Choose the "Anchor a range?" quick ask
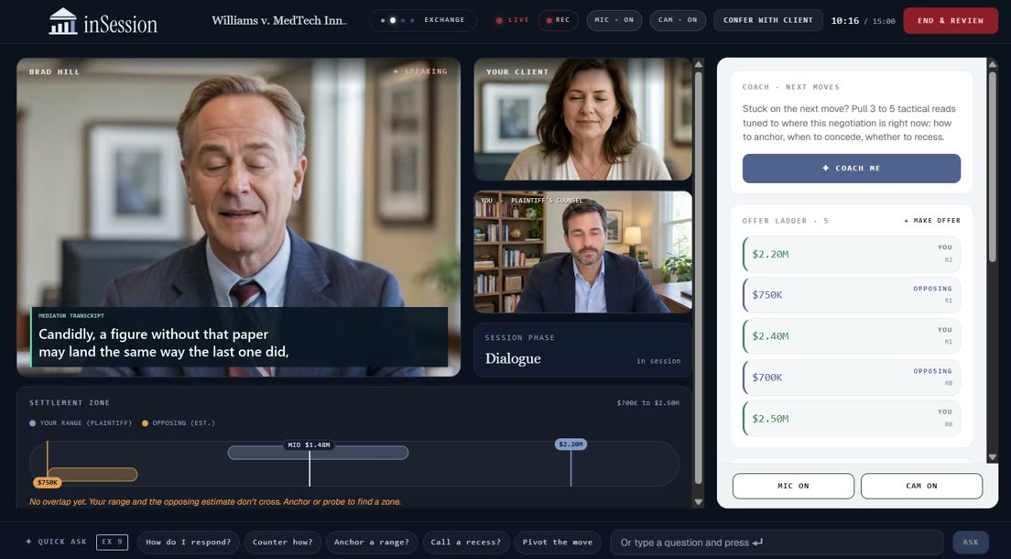The width and height of the screenshot is (1011, 559). 372,543
